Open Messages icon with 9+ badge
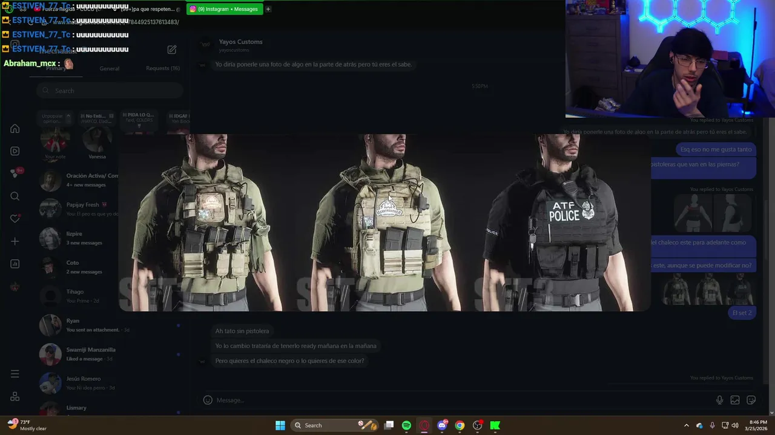The image size is (775, 435). click(x=16, y=173)
